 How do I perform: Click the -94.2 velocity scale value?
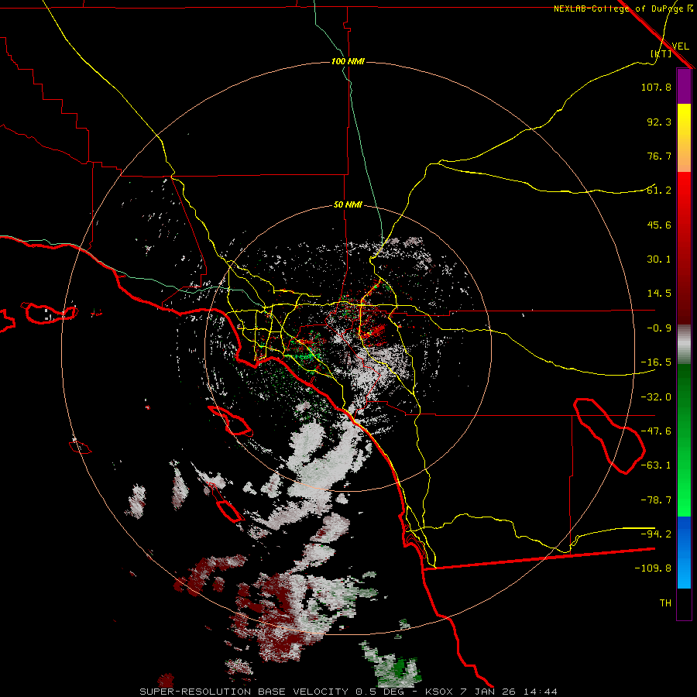point(656,534)
